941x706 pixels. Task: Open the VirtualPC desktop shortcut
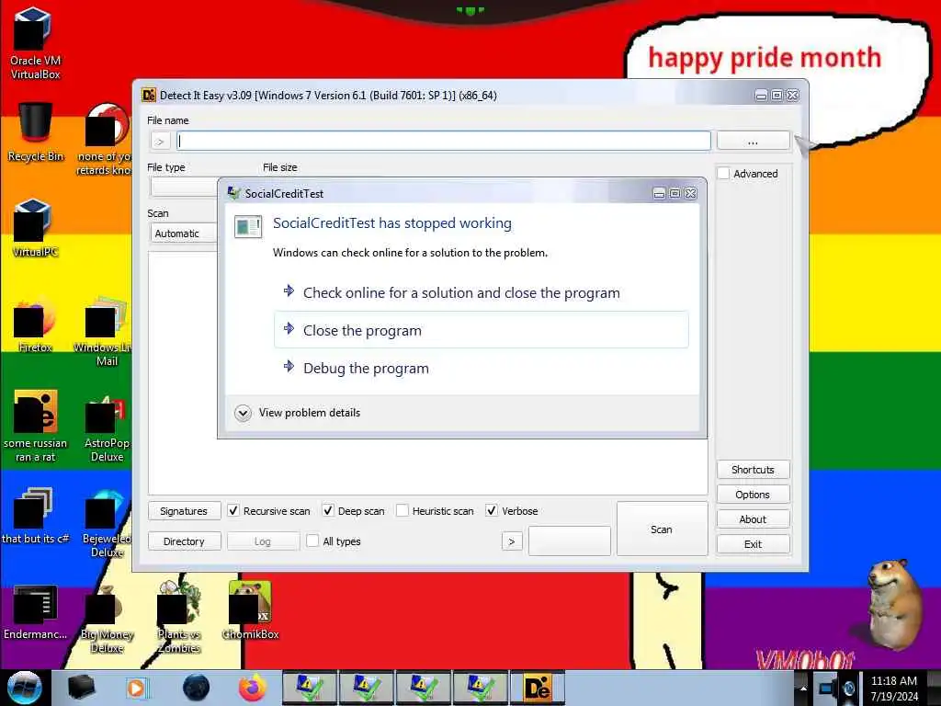pyautogui.click(x=34, y=228)
